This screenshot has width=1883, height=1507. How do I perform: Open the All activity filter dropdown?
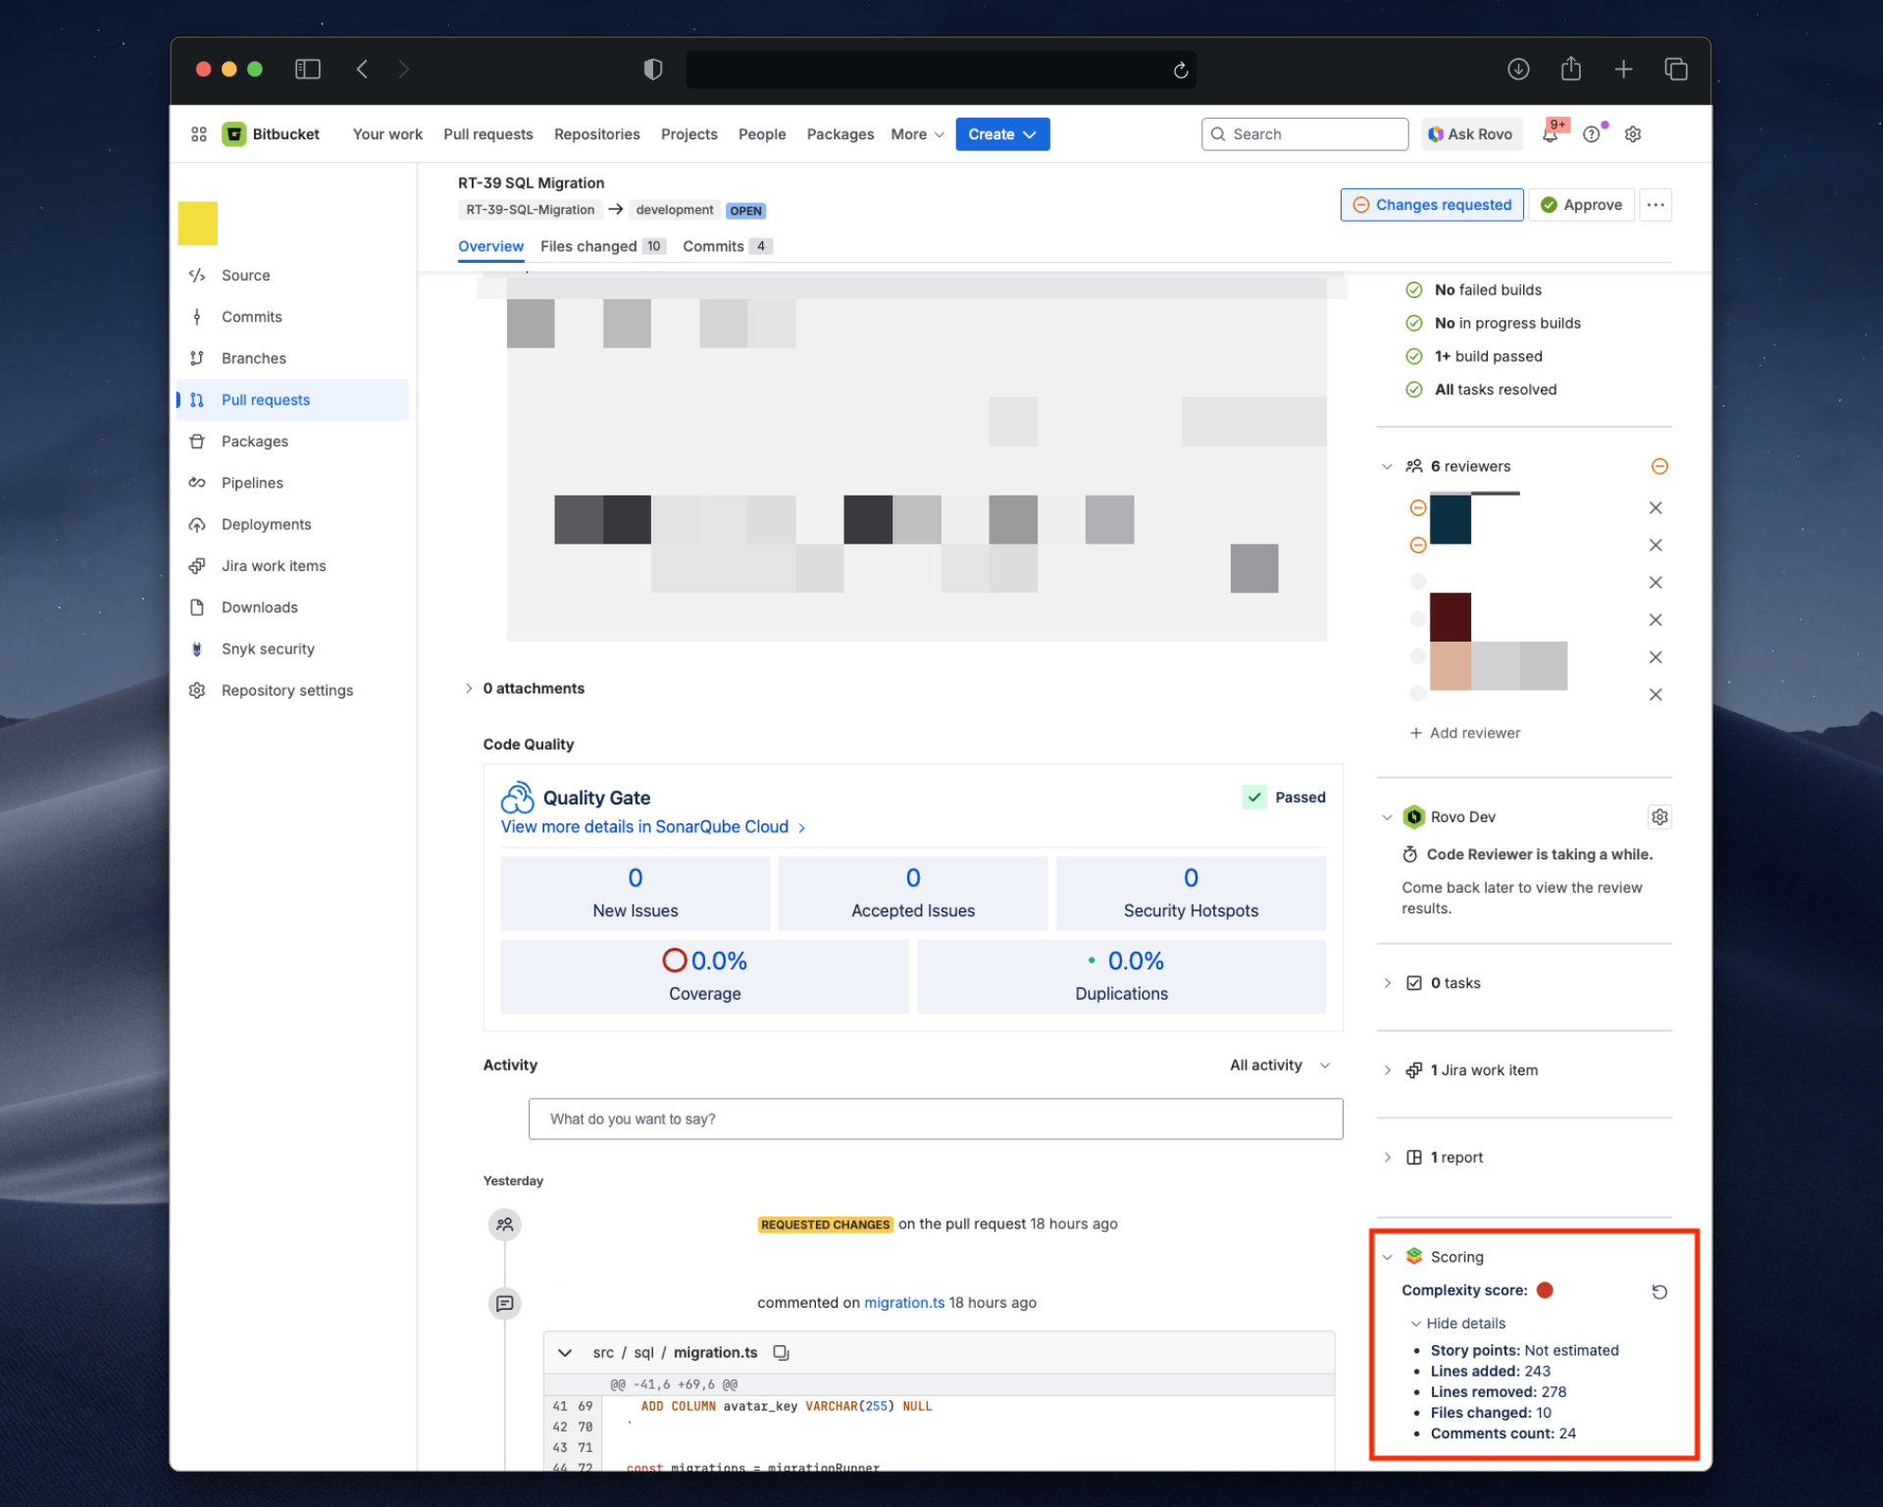pos(1279,1065)
